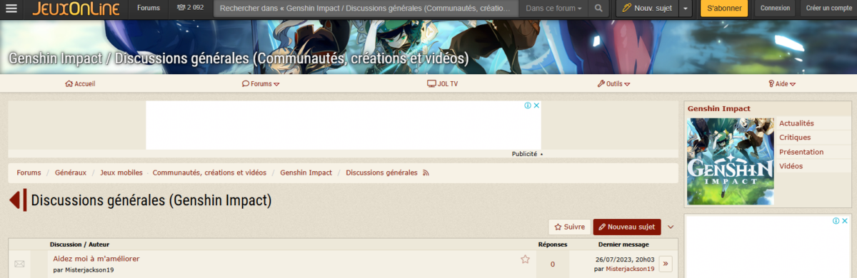Open the Connexion login link
Screen dimensions: 857x278
tap(775, 9)
